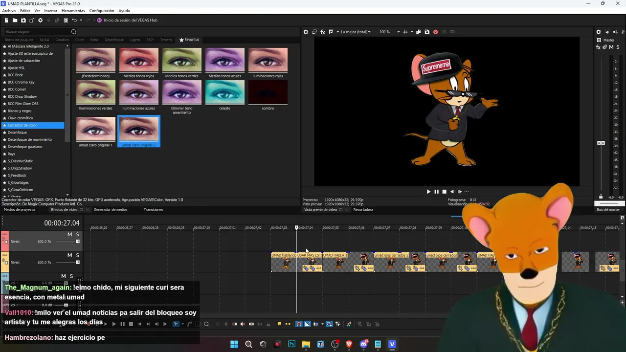Image resolution: width=626 pixels, height=352 pixels.
Task: Save snapshot to file in the preview
Action: pos(427,32)
